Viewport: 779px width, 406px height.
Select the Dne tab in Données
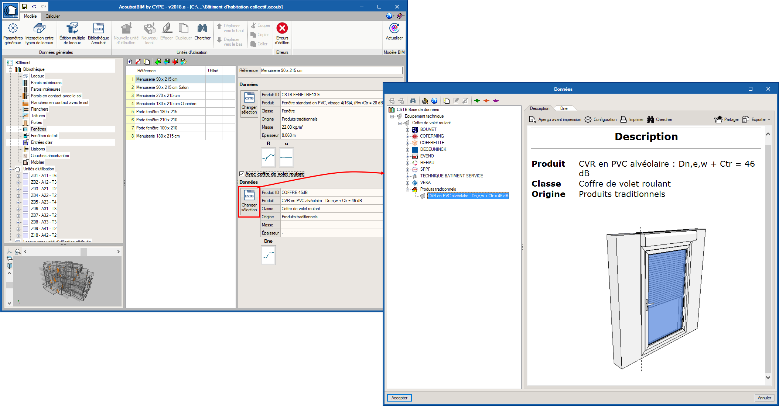pyautogui.click(x=564, y=108)
